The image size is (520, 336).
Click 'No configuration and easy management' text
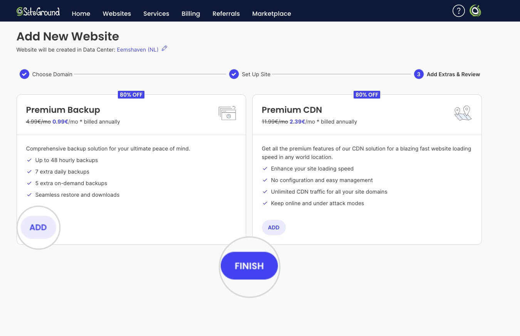point(322,180)
